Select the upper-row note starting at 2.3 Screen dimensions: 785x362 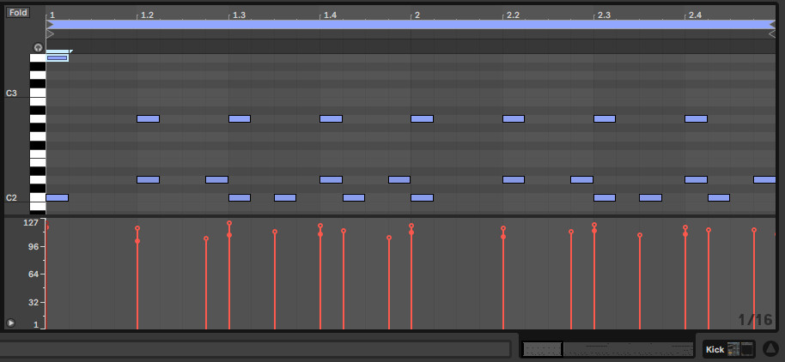(605, 118)
